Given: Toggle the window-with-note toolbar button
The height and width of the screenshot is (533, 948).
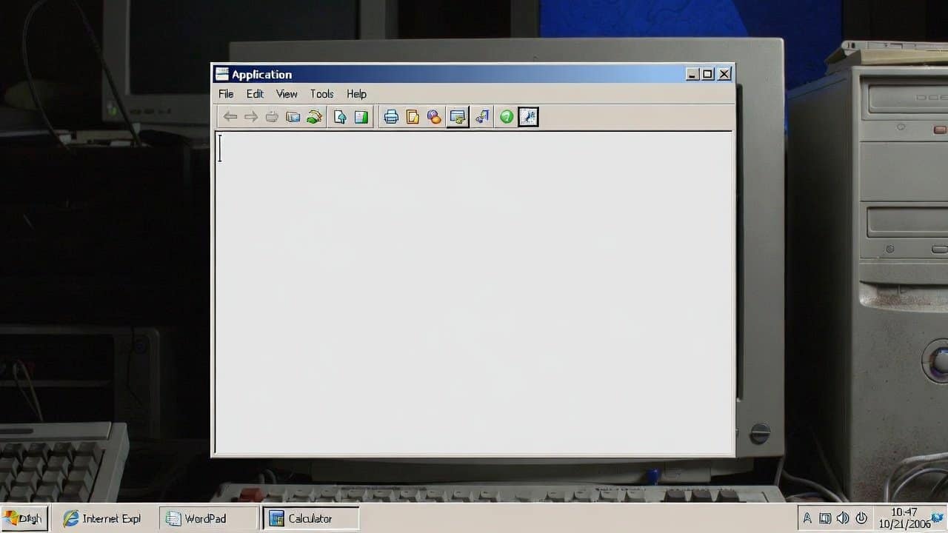Looking at the screenshot, I should [458, 116].
